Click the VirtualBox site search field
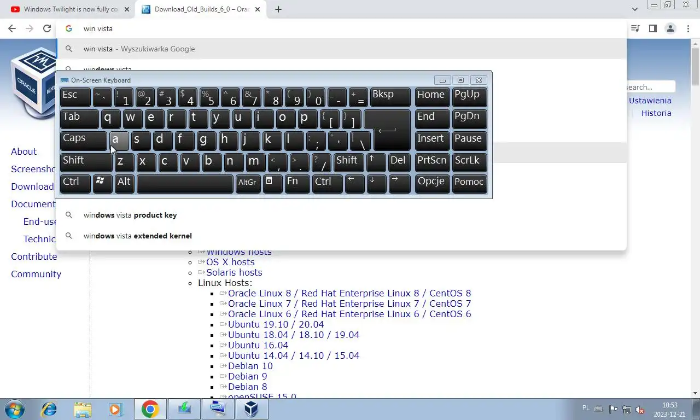Viewport: 700px width, 420px height. coord(651,87)
